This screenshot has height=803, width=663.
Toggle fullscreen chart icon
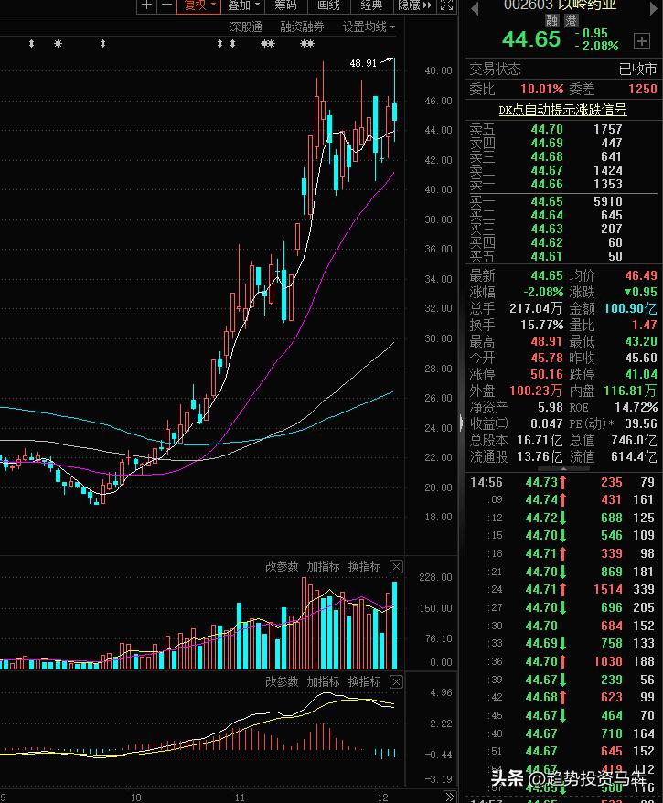[x=446, y=5]
